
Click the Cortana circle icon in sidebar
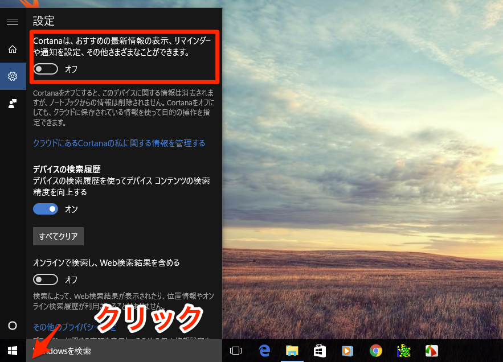pos(13,326)
